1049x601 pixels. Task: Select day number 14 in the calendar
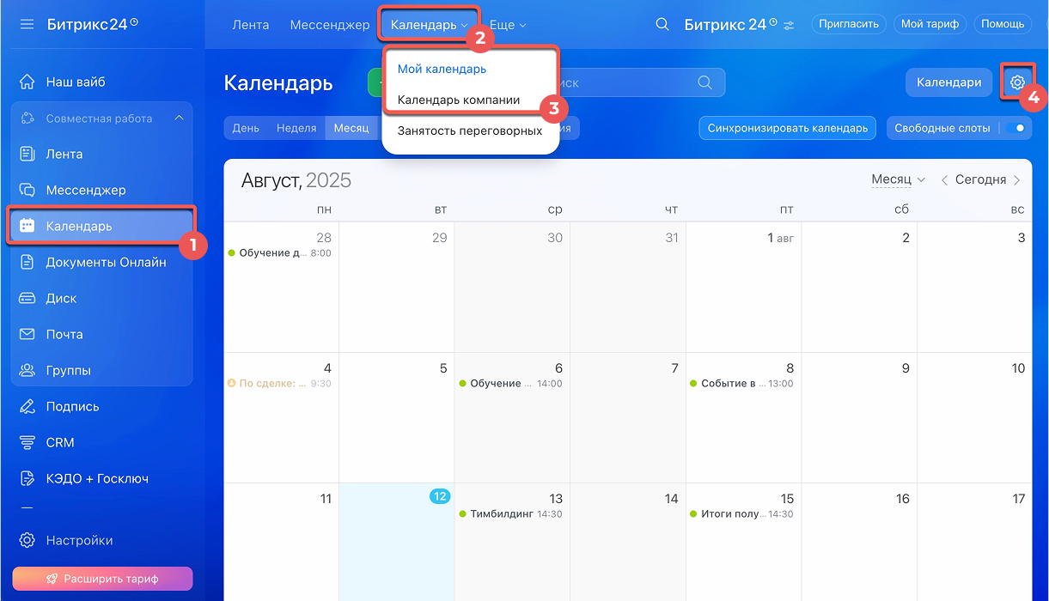click(671, 499)
